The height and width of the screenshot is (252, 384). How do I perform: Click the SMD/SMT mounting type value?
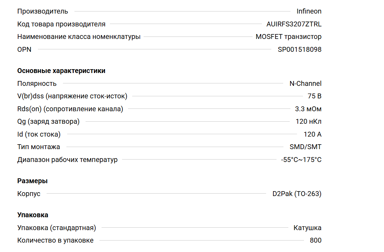coord(305,147)
